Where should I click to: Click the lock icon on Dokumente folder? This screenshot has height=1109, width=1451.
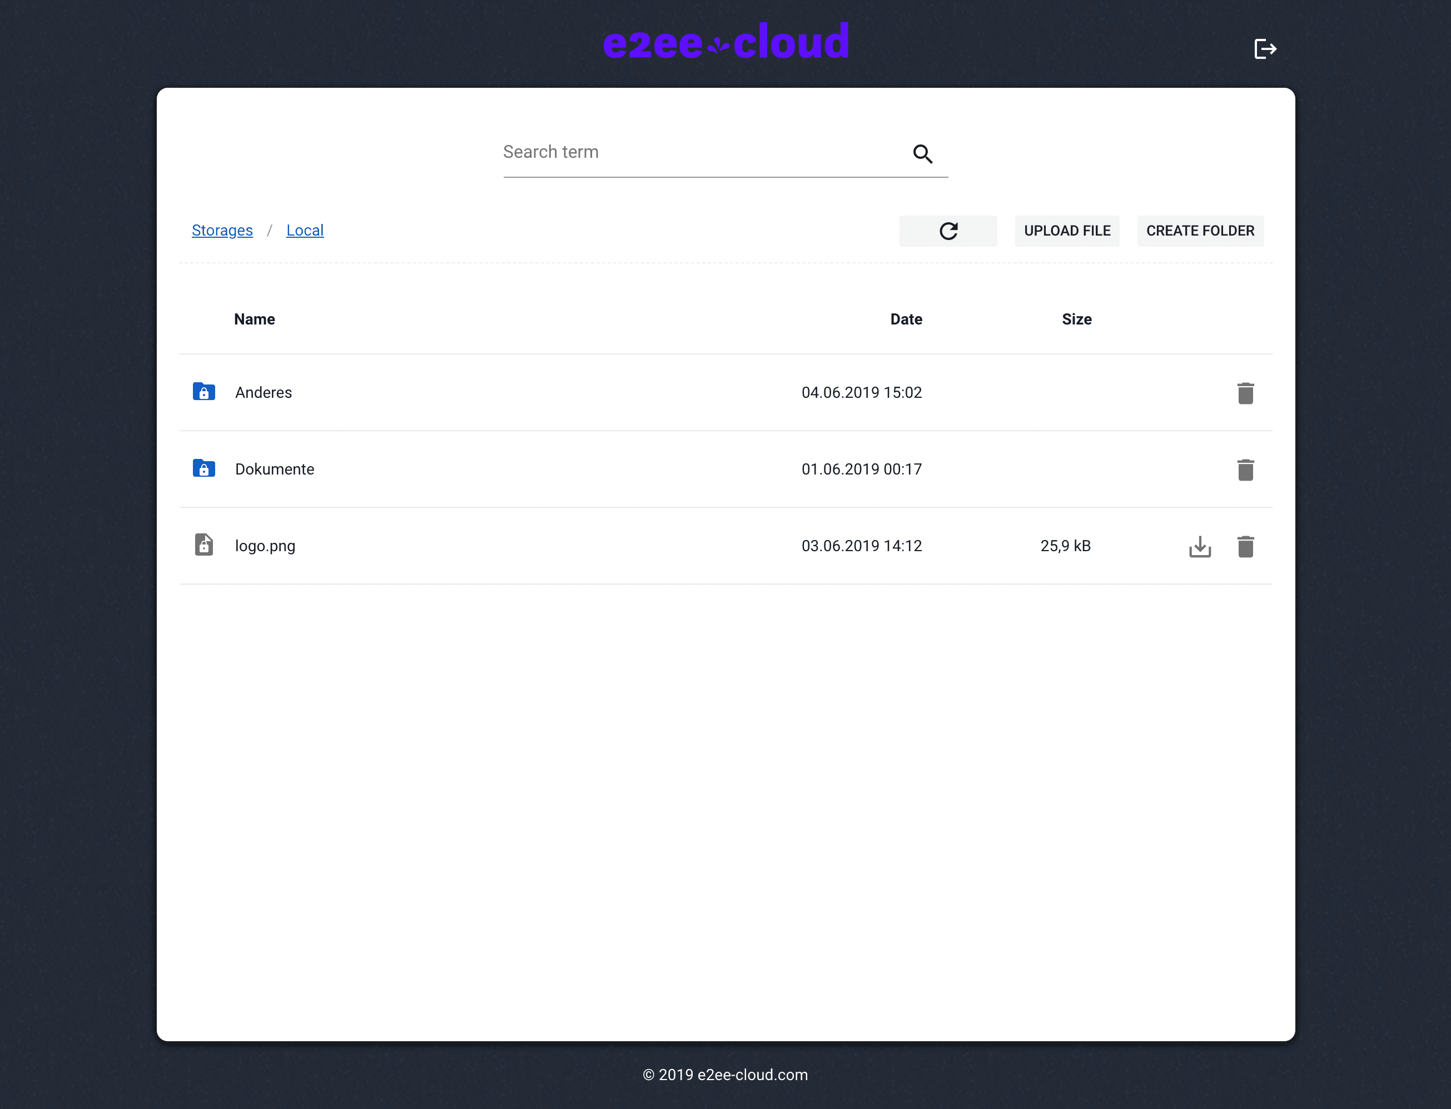(x=204, y=467)
